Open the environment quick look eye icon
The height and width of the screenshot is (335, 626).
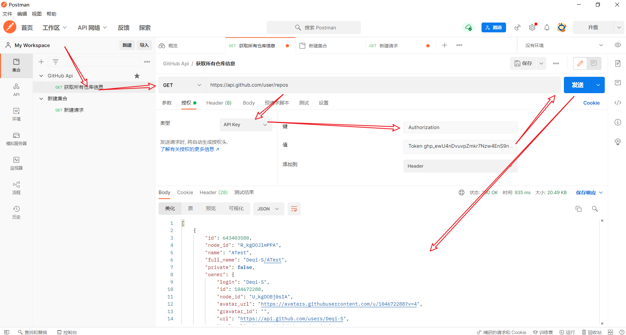(x=618, y=45)
